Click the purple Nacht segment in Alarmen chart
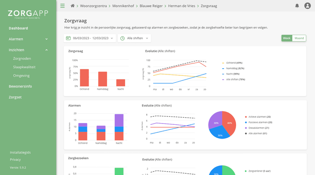315x175 pixels. [x=119, y=120]
